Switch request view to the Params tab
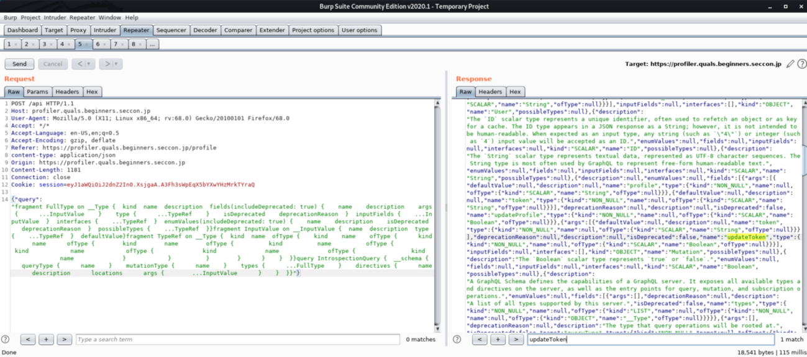The image size is (807, 357). coord(37,92)
